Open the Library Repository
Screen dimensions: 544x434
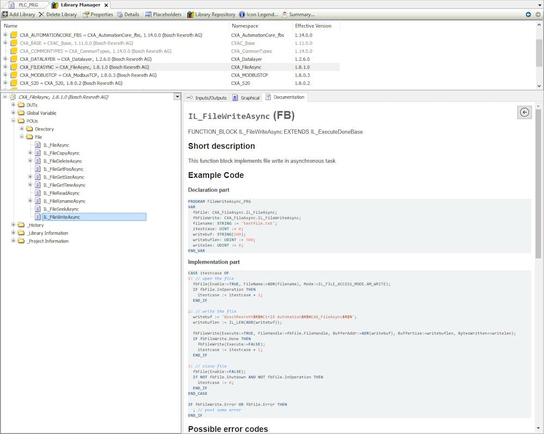click(191, 15)
